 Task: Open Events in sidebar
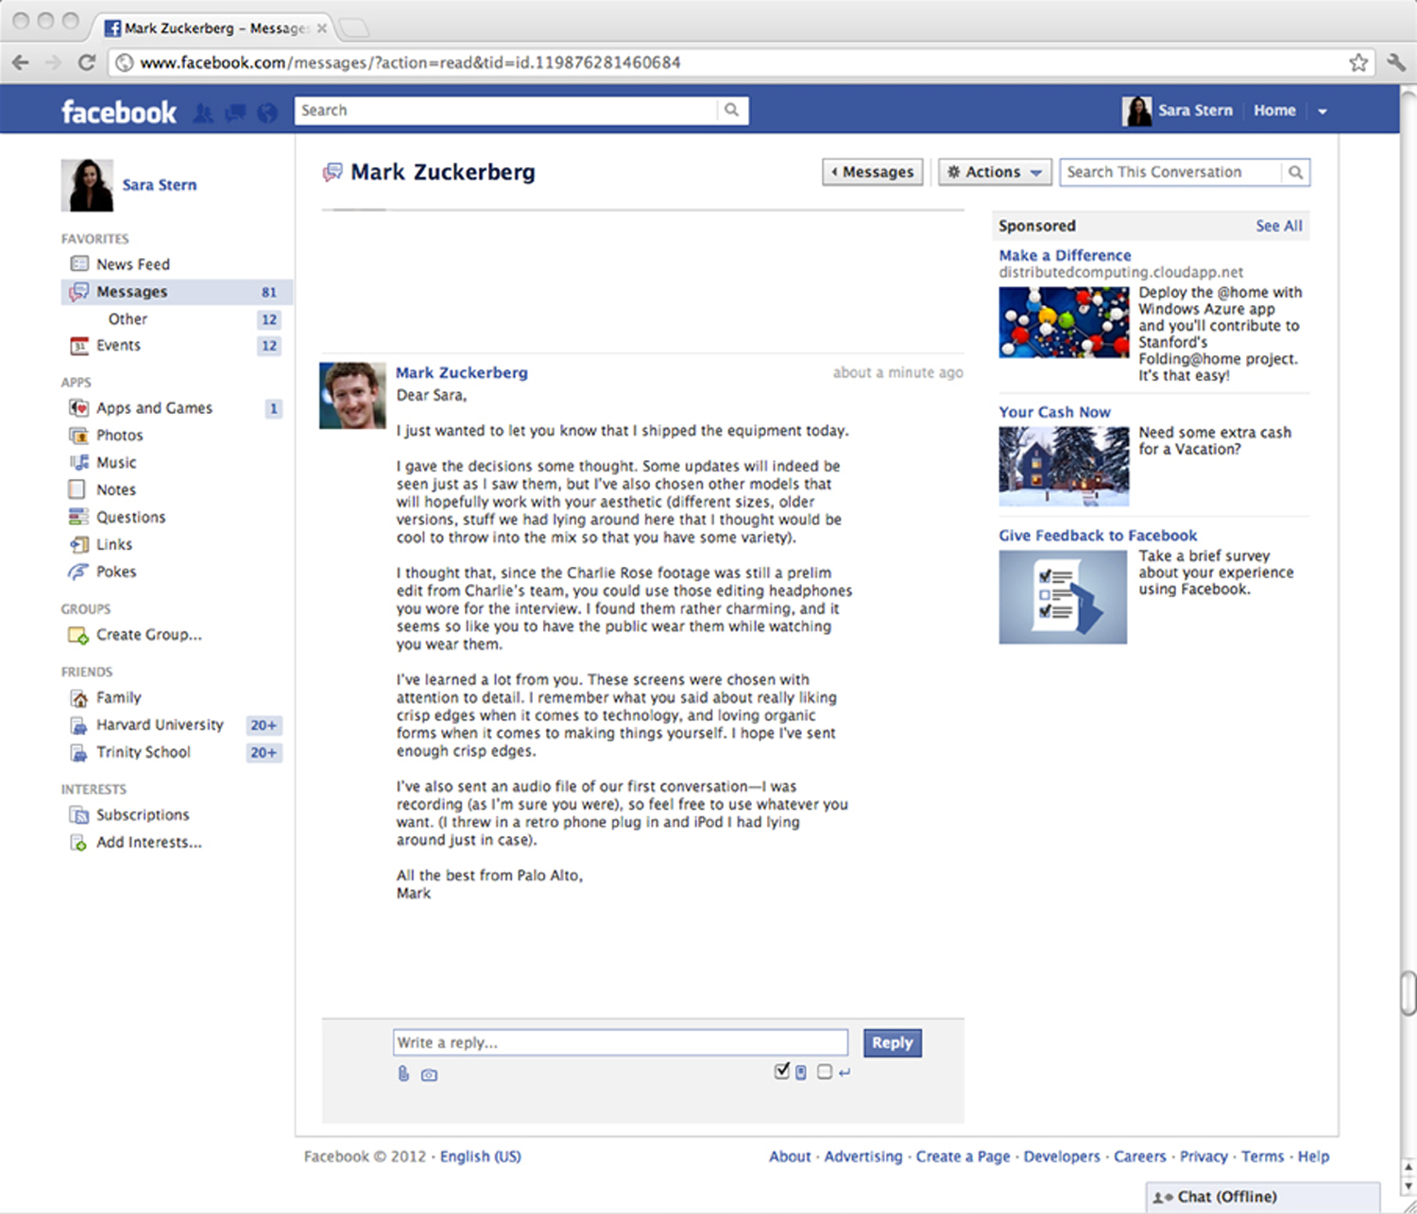118,346
